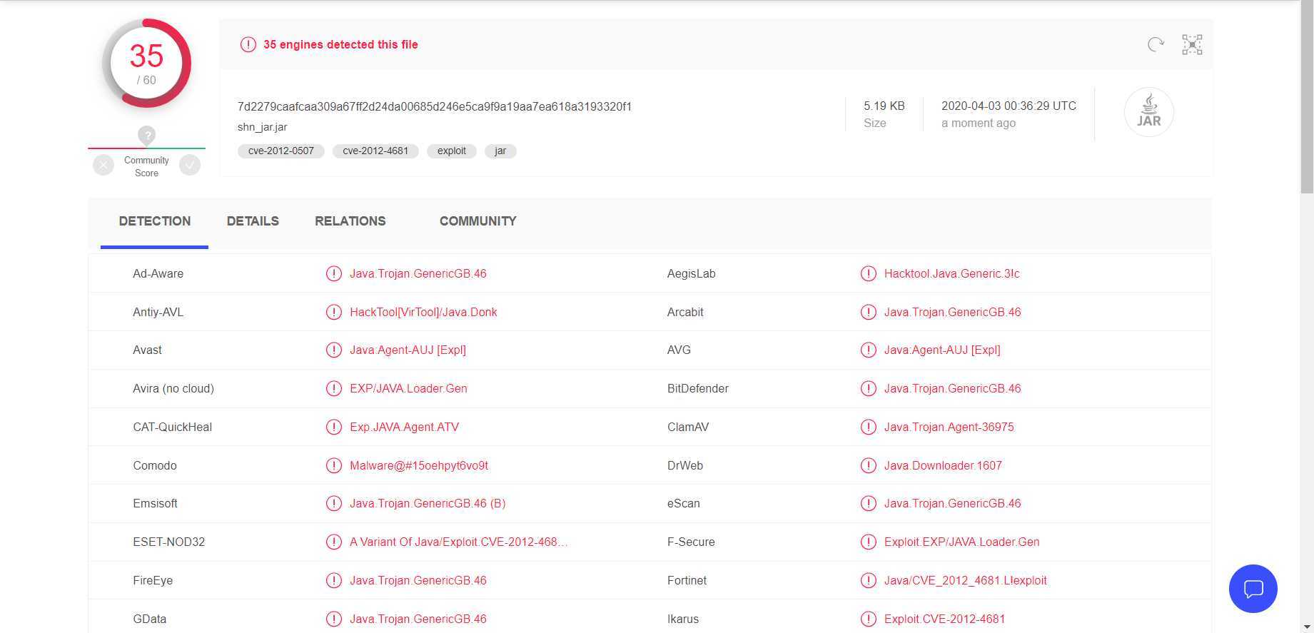Click the alert icon beside '35 engines detected'

(x=248, y=44)
